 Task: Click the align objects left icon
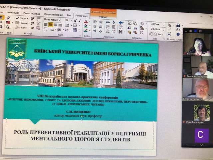point(95,22)
